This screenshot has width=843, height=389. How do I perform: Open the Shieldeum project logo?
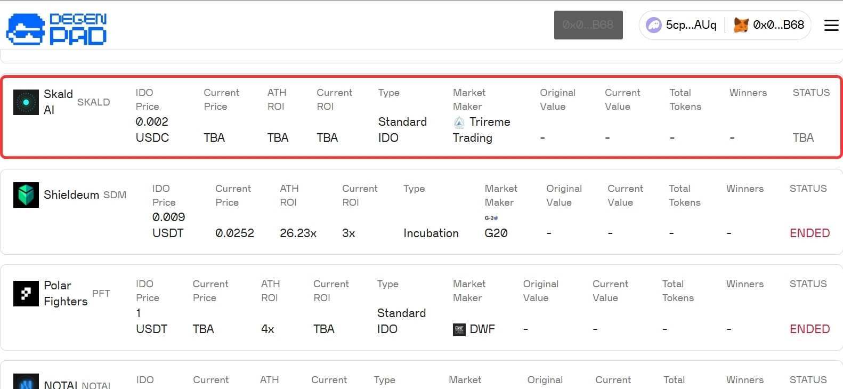tap(26, 195)
